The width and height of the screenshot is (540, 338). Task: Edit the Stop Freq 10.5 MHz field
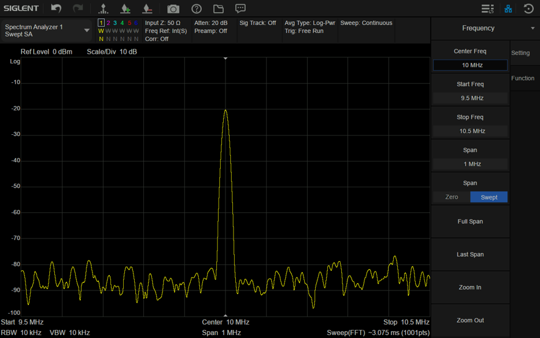point(470,131)
